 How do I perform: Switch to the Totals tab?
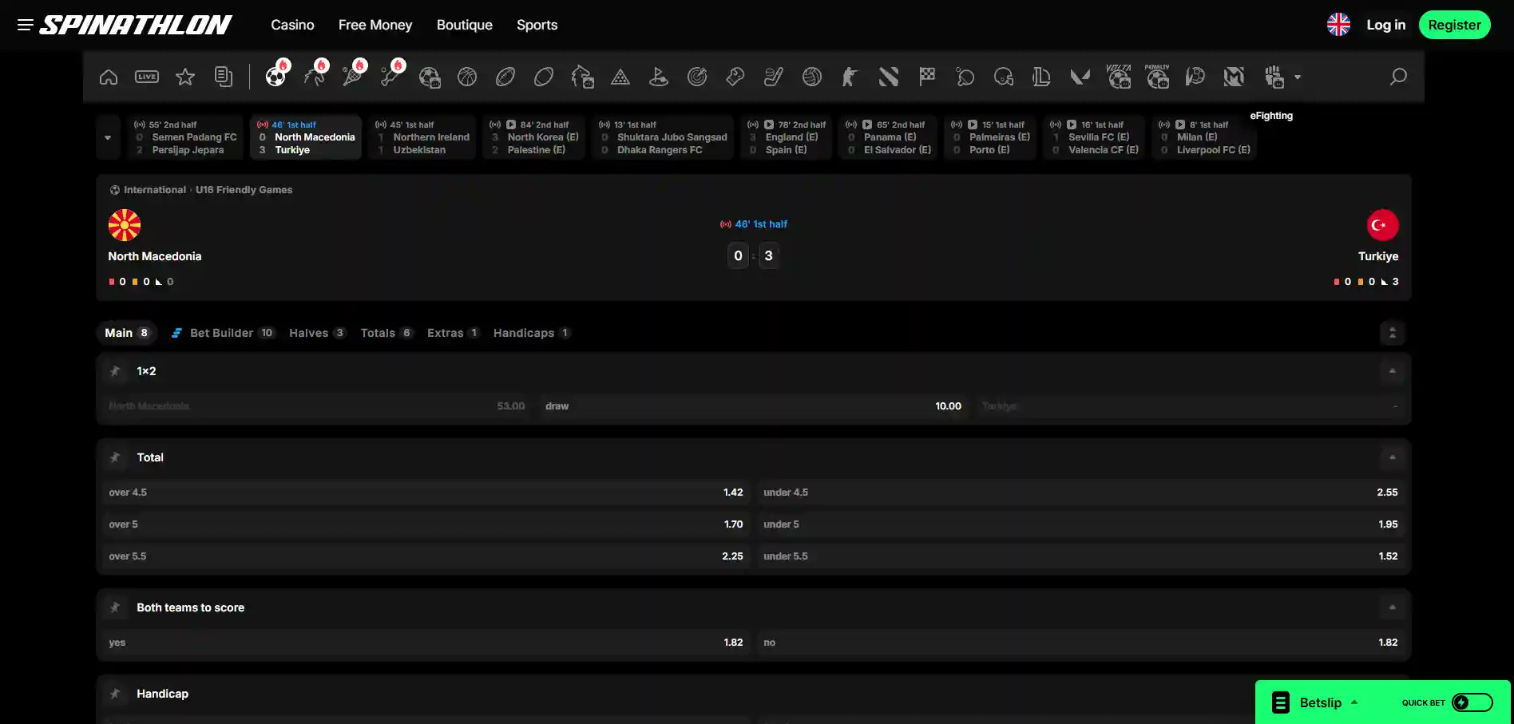pyautogui.click(x=386, y=333)
